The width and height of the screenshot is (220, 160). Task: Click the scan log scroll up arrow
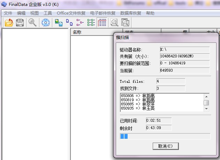[206, 97]
